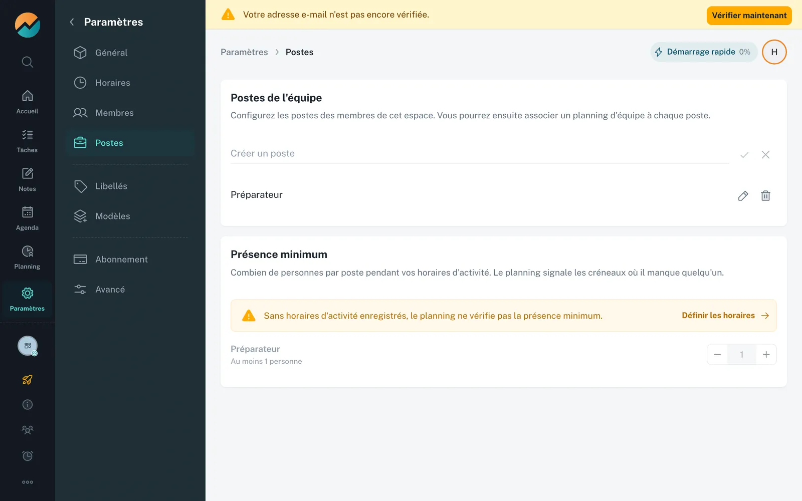Click the workspace avatar icon
802x501 pixels.
[28, 346]
